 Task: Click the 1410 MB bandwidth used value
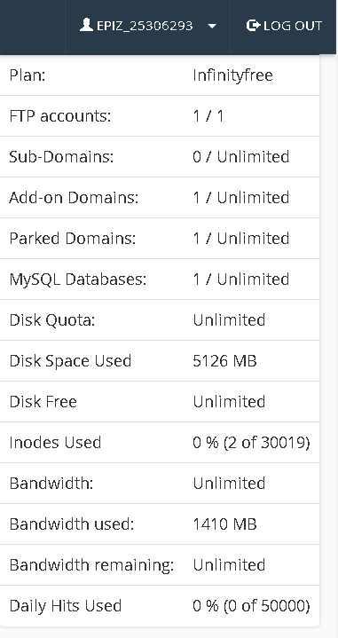(x=224, y=524)
